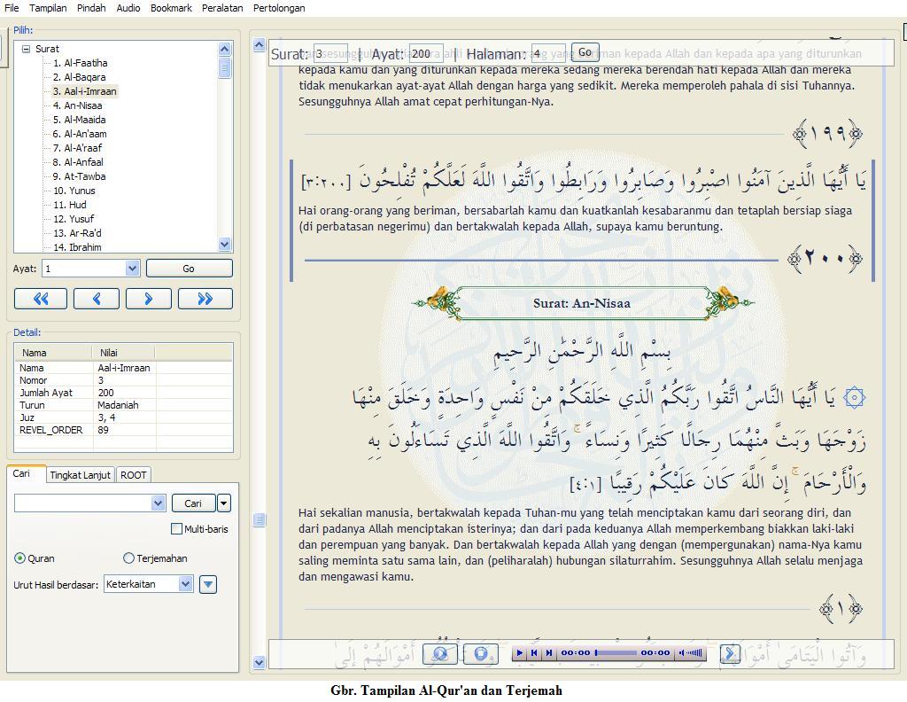The height and width of the screenshot is (702, 907).
Task: Open the Tampilan menu
Action: 48,8
